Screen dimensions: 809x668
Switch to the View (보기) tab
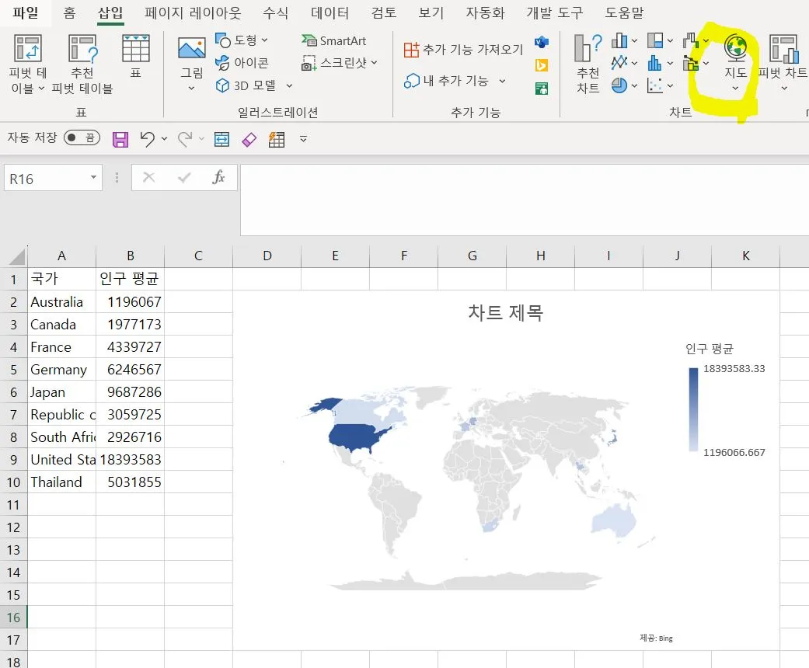[x=431, y=12]
